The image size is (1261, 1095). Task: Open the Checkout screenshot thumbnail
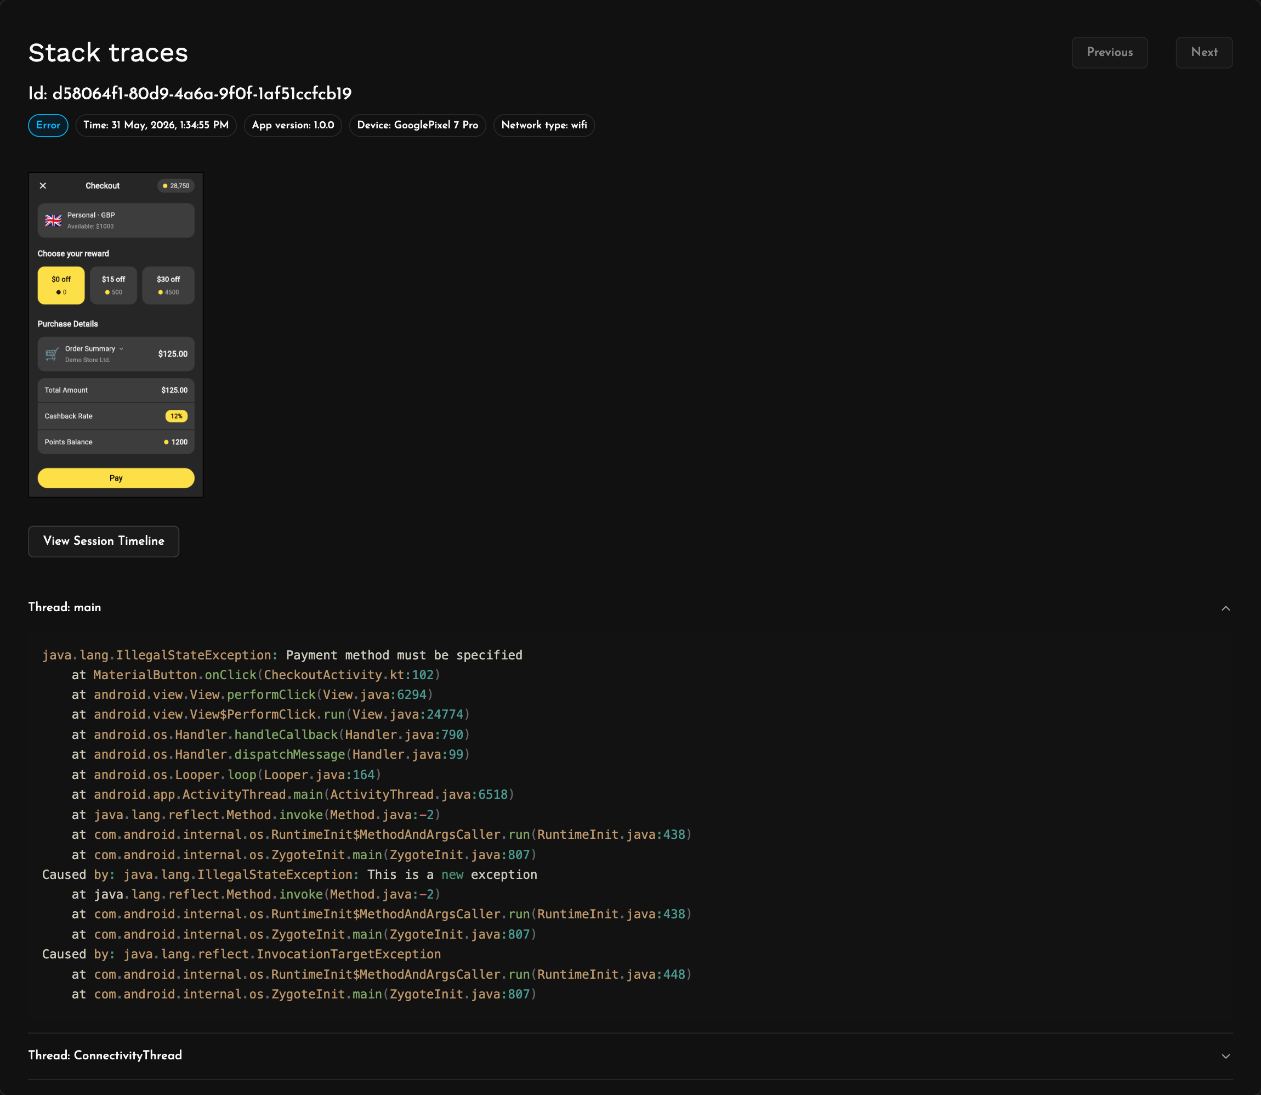point(116,335)
